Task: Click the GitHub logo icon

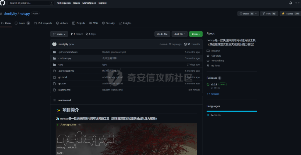Action: [2, 3]
